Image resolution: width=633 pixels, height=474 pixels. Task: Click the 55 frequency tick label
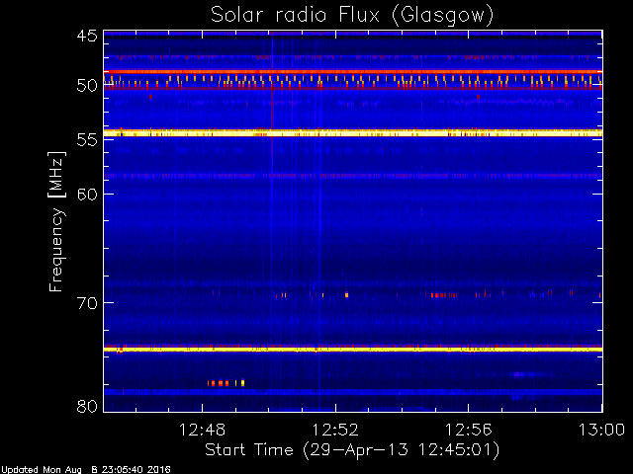pyautogui.click(x=87, y=140)
